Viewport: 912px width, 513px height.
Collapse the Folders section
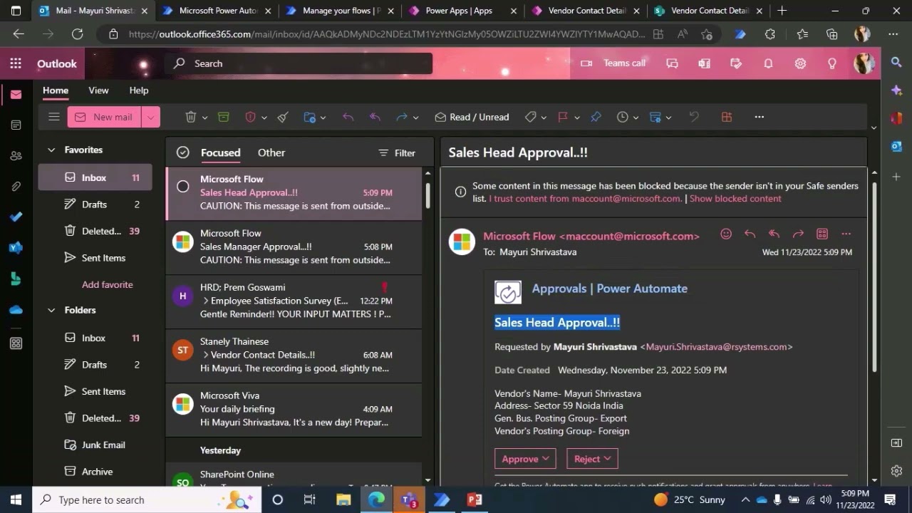coord(51,310)
